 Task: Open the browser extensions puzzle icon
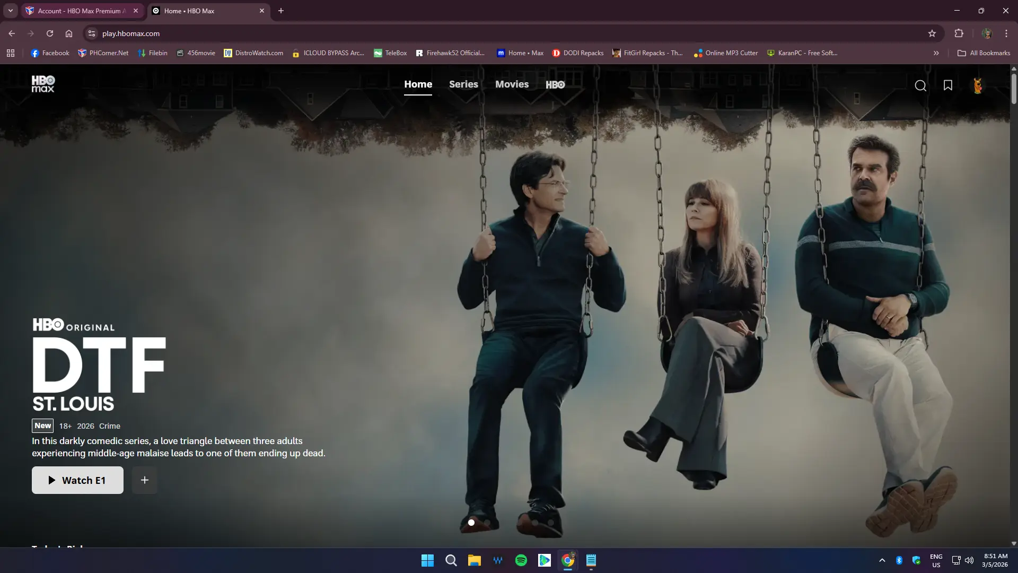tap(959, 33)
